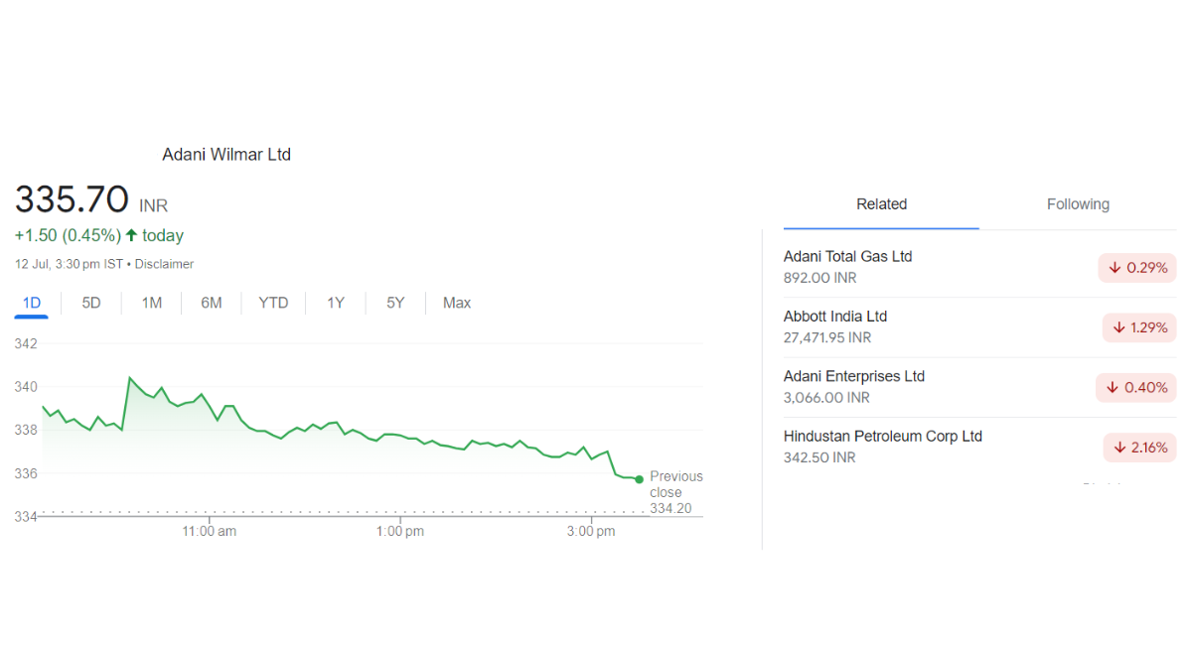Open Adani Total Gas Ltd stock
Screen dimensions: 1192x645
(x=847, y=256)
